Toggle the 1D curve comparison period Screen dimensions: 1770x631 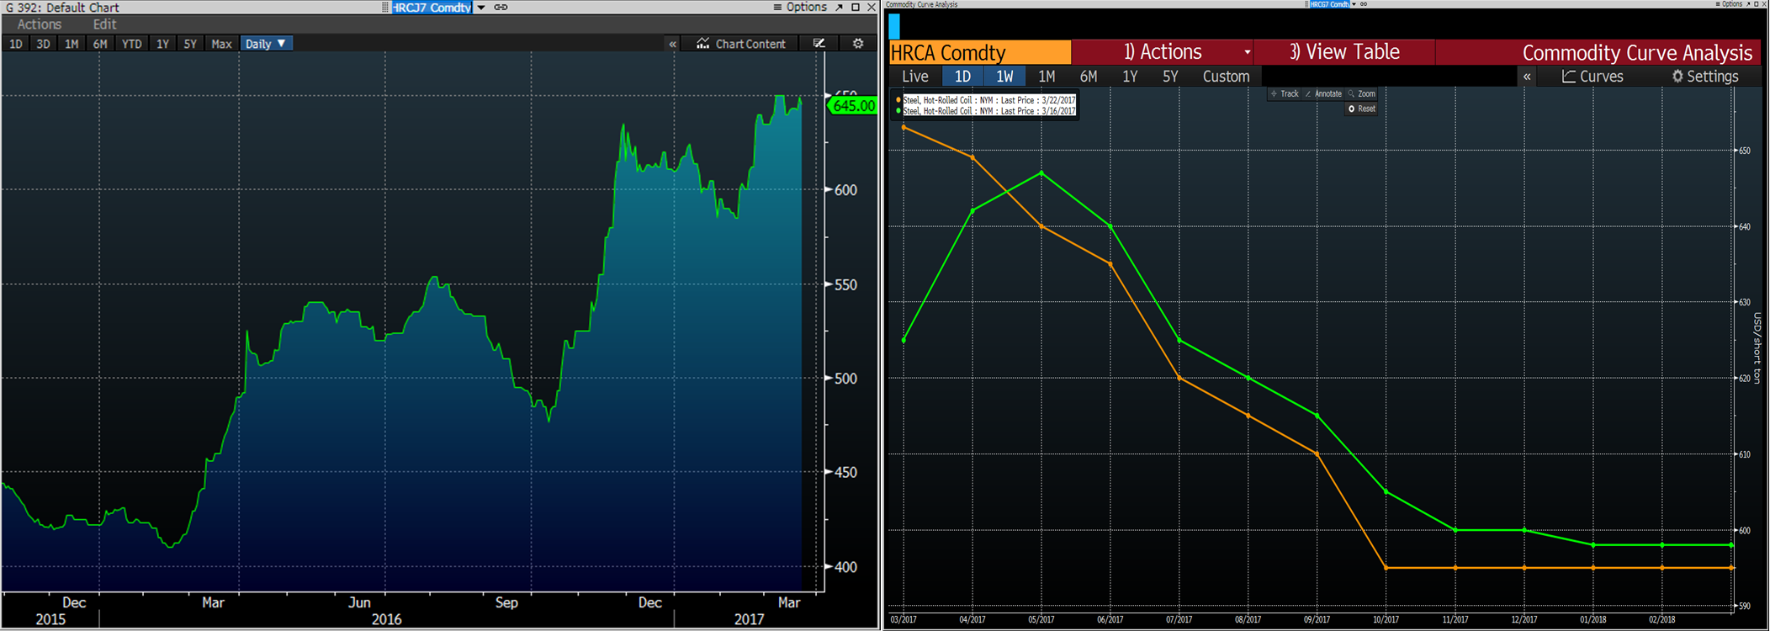point(962,77)
